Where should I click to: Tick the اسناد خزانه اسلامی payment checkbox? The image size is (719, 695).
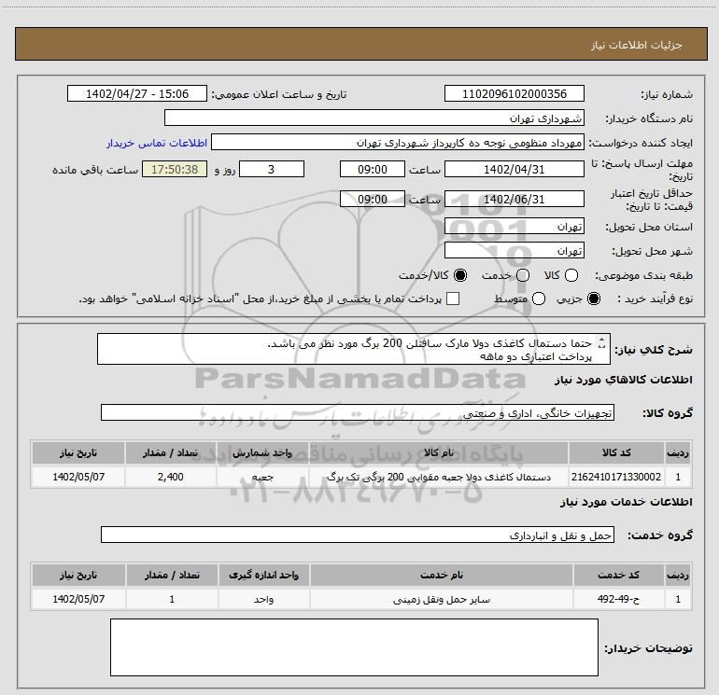pos(453,299)
